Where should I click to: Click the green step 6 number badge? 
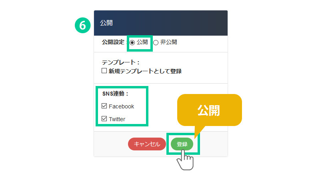click(x=82, y=25)
